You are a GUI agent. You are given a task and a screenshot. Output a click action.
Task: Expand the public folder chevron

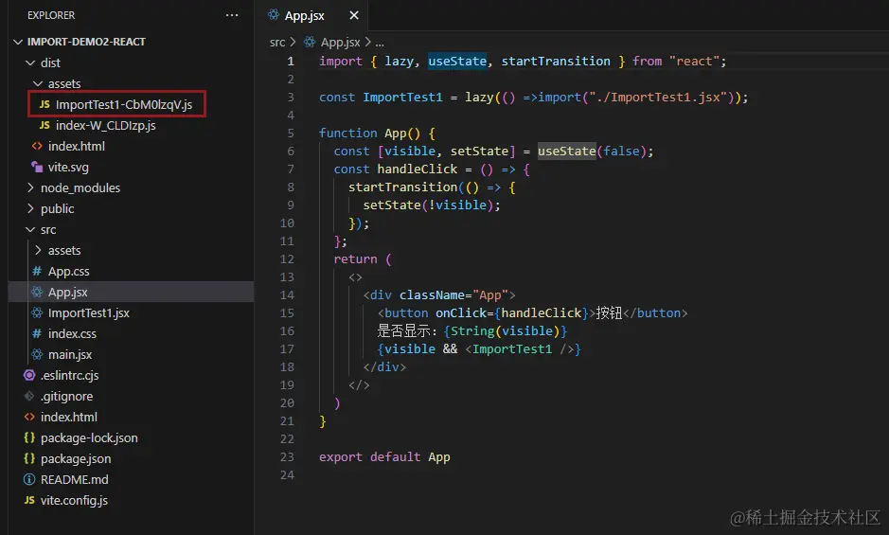click(30, 208)
